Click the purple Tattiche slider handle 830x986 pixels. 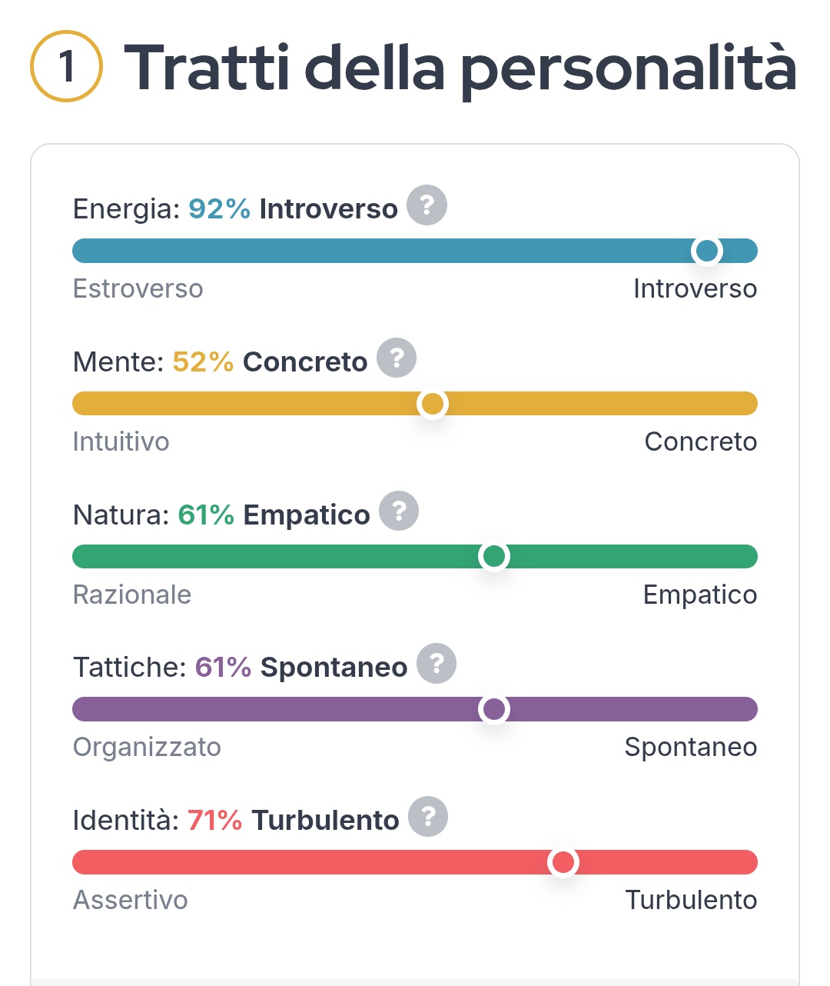(494, 709)
